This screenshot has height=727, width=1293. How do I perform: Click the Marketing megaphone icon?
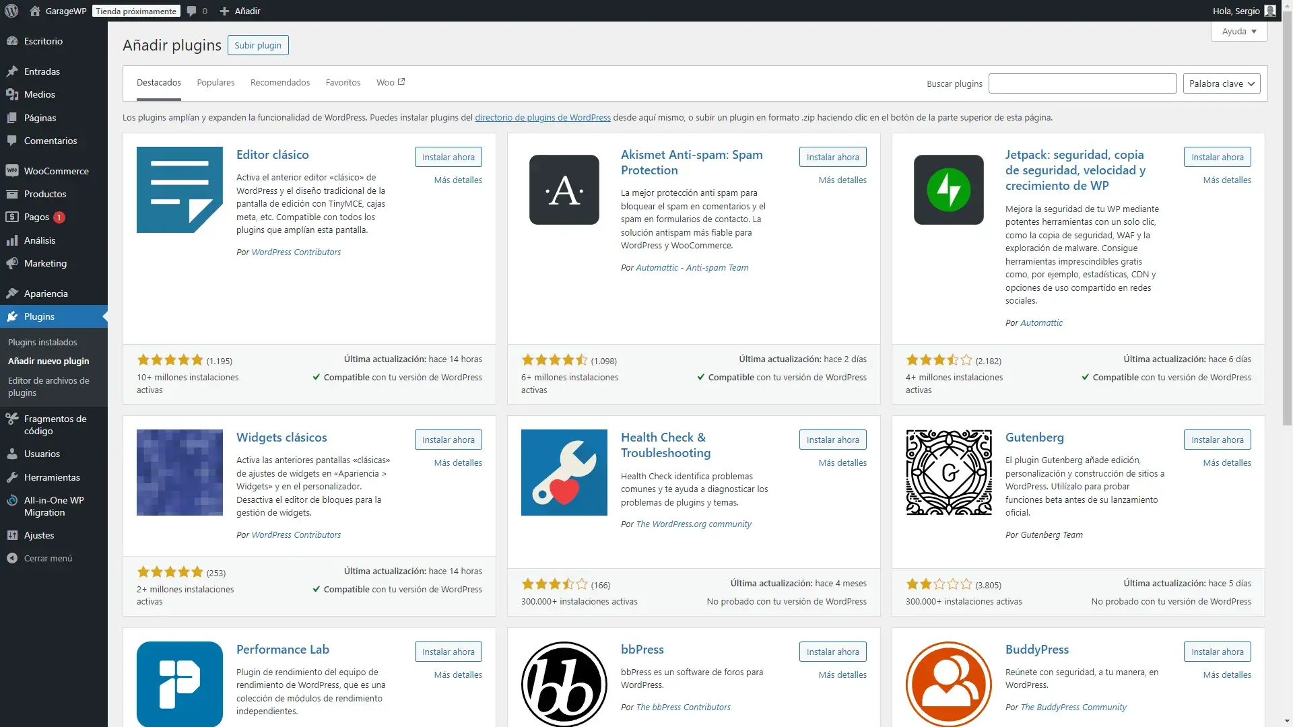(x=12, y=263)
